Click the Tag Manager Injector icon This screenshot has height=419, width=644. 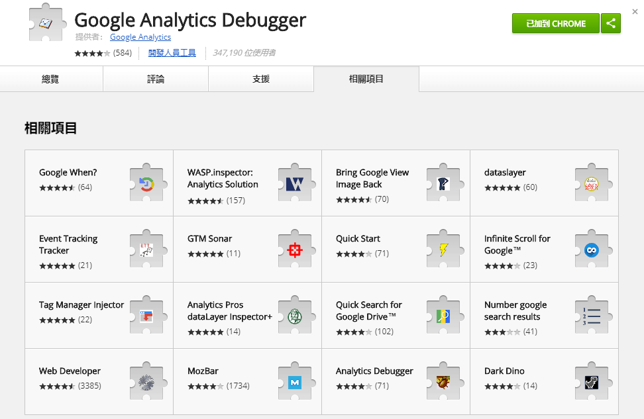tap(148, 315)
